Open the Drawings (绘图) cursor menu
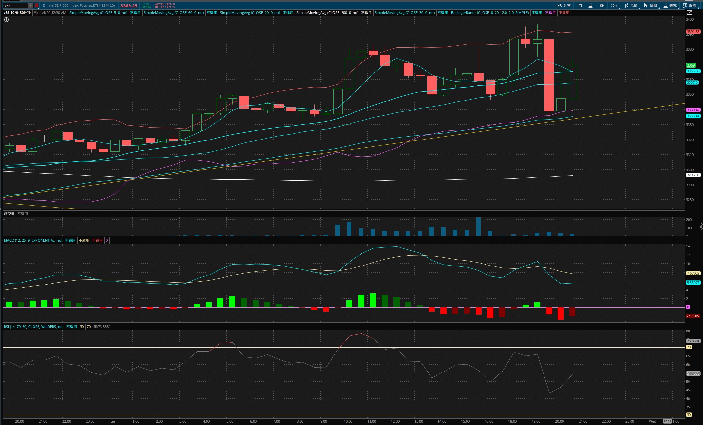 pos(650,5)
